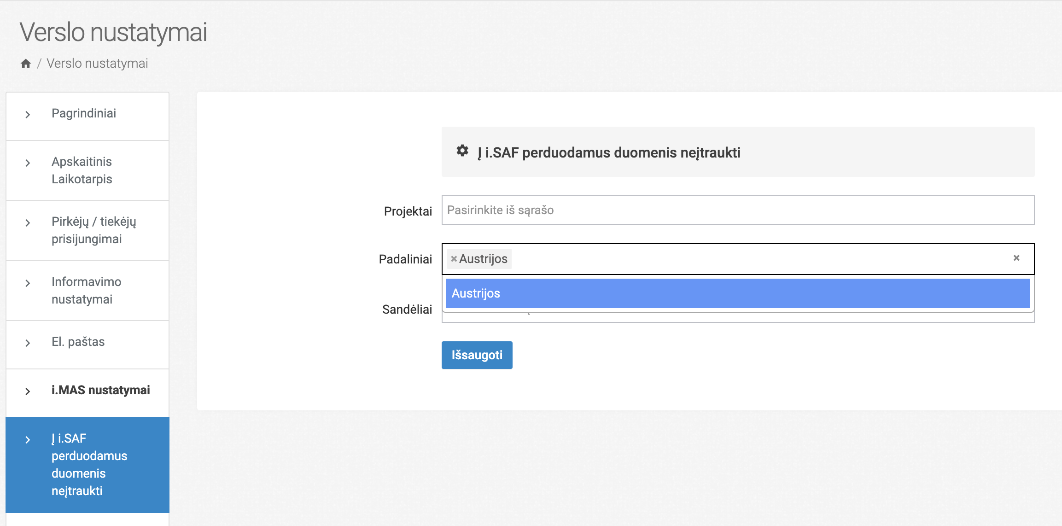Open the Projektai selection field
Image resolution: width=1062 pixels, height=526 pixels.
pos(737,210)
